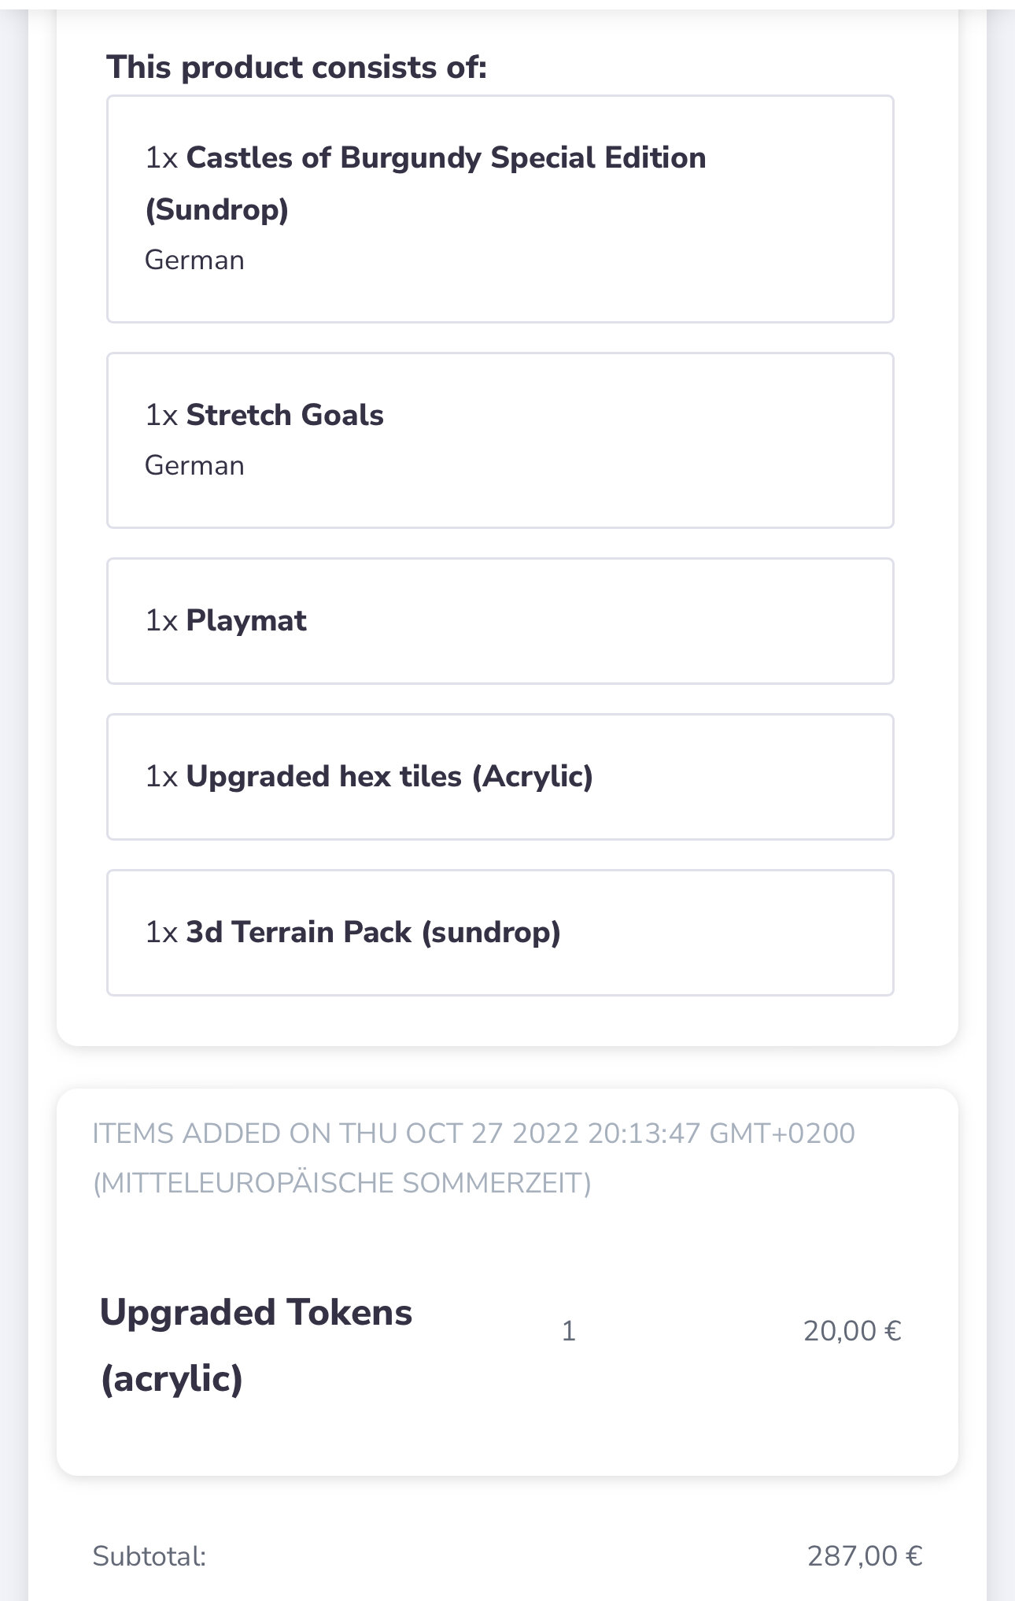1015x1601 pixels.
Task: Click the German label under Stretch Goals
Action: pyautogui.click(x=194, y=466)
